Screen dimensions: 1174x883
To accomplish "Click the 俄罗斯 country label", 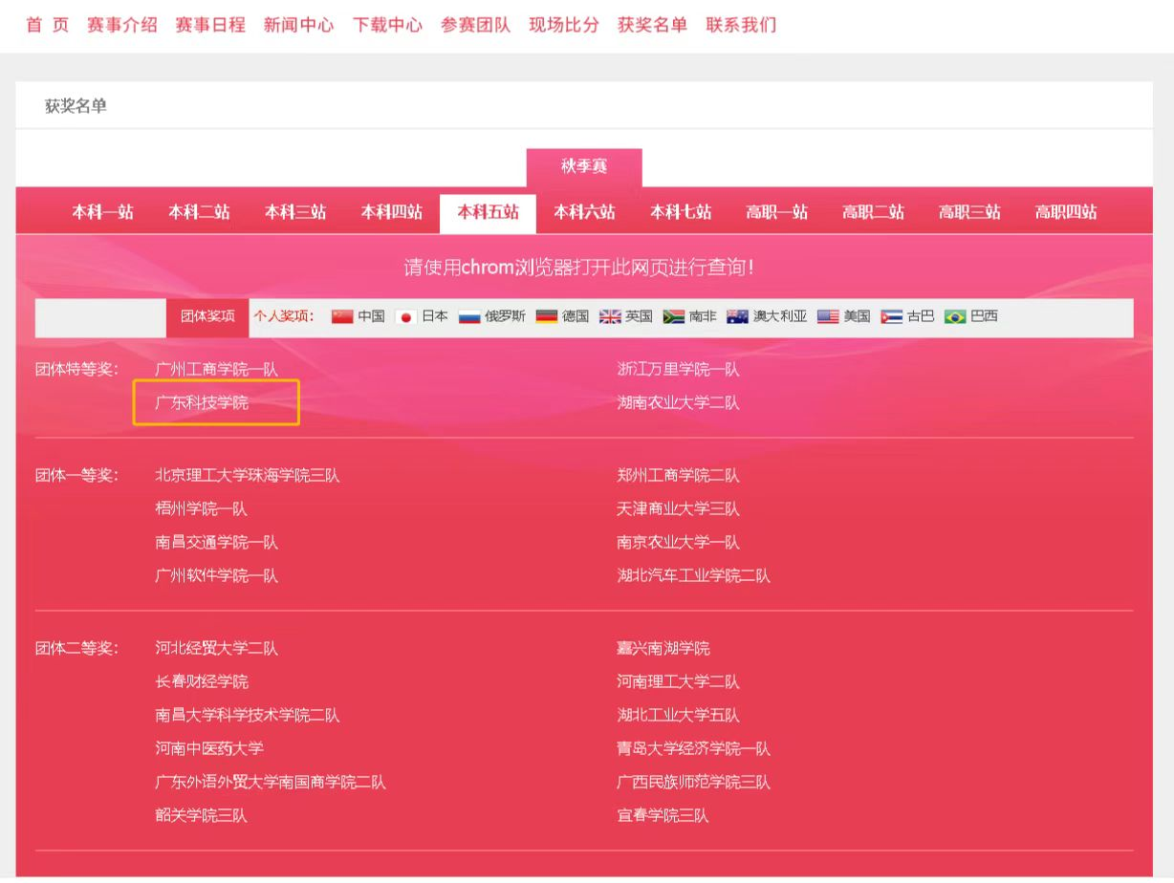I will 505,317.
